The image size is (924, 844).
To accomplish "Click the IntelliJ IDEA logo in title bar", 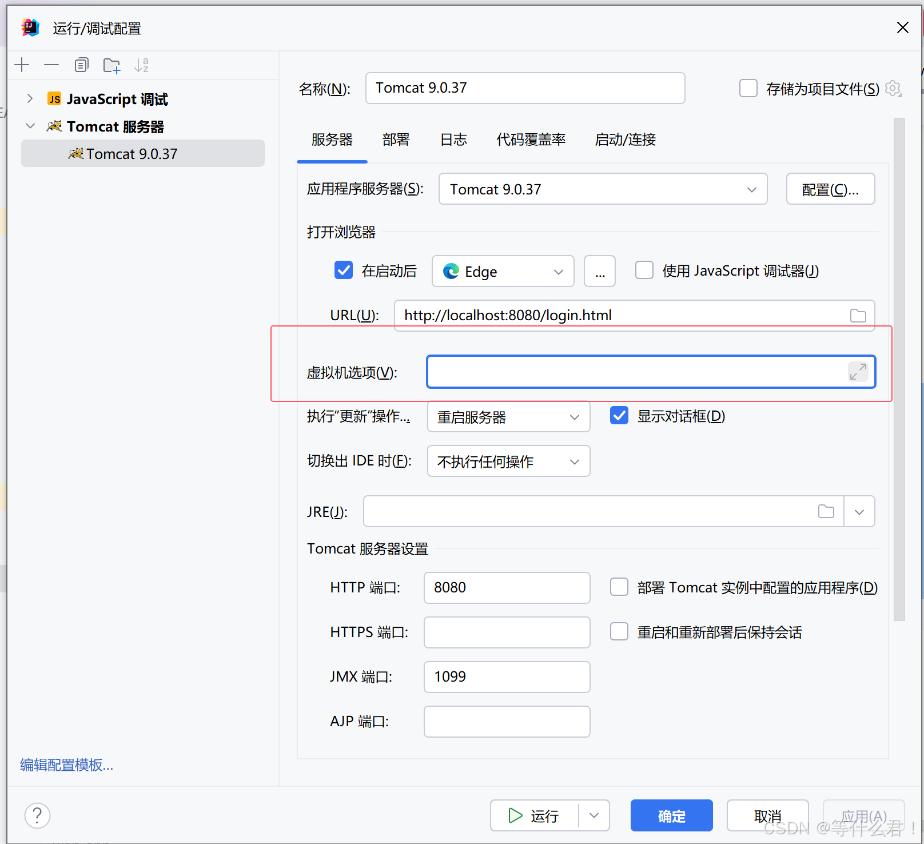I will click(x=30, y=27).
